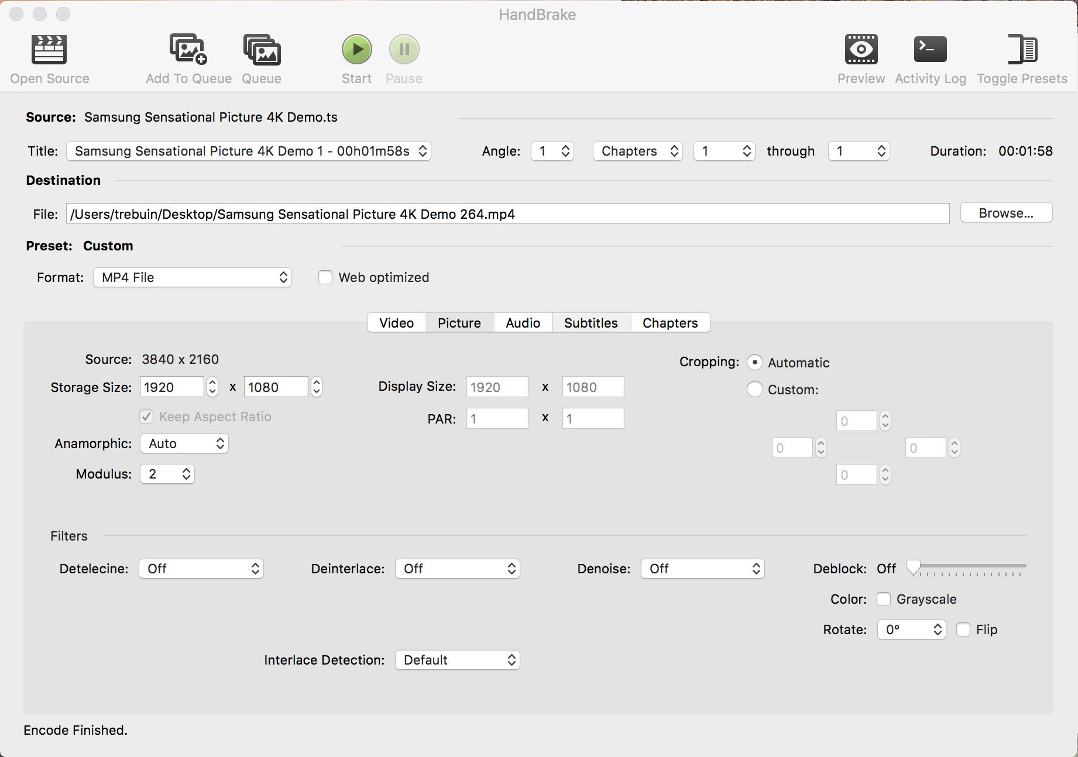Screen dimensions: 1078x757
Task: Click the left crop value field
Action: tap(792, 448)
